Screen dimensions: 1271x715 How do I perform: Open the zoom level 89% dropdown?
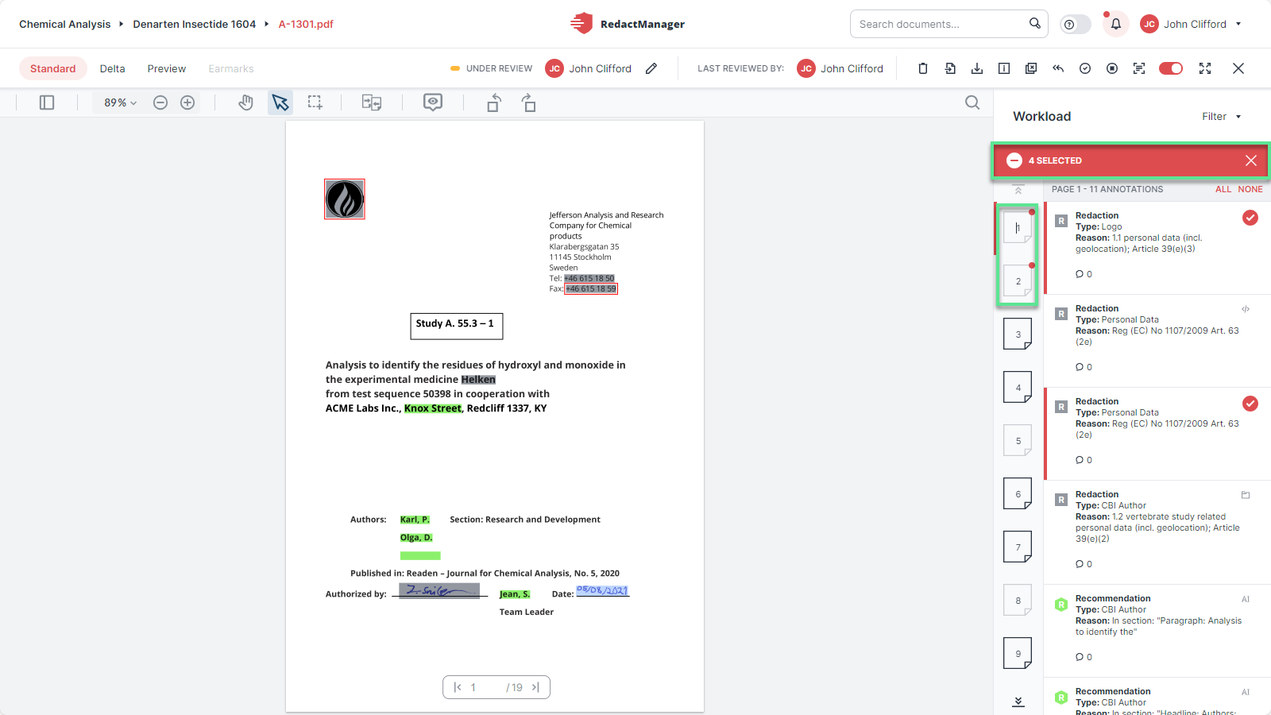120,102
